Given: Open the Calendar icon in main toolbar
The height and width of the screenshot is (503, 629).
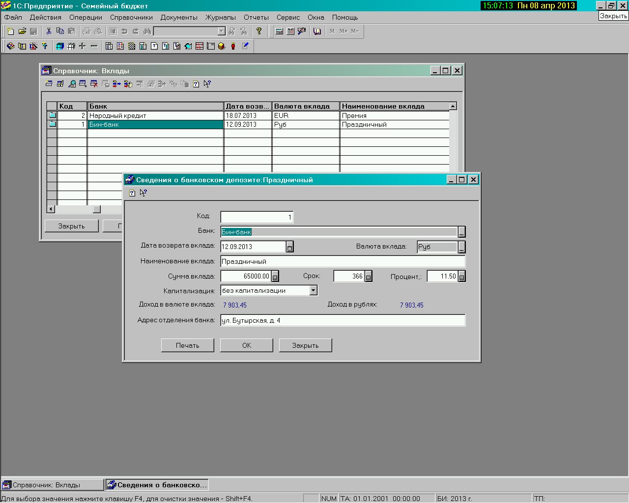Looking at the screenshot, I should [x=290, y=31].
